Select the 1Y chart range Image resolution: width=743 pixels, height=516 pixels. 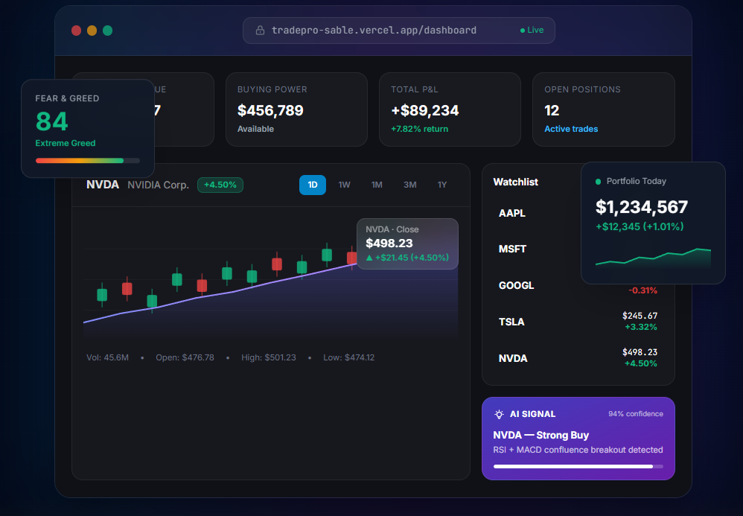pos(442,185)
